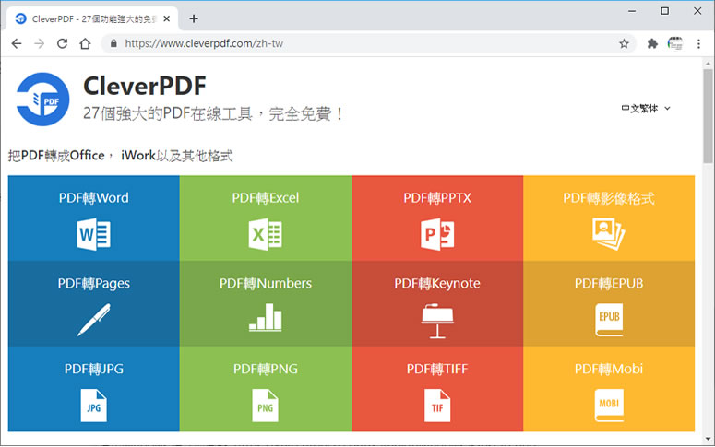Bookmark this page with the star icon

pos(624,43)
